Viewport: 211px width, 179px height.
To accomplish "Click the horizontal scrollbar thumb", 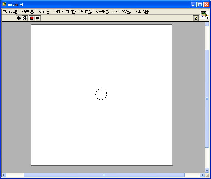I will 104,175.
